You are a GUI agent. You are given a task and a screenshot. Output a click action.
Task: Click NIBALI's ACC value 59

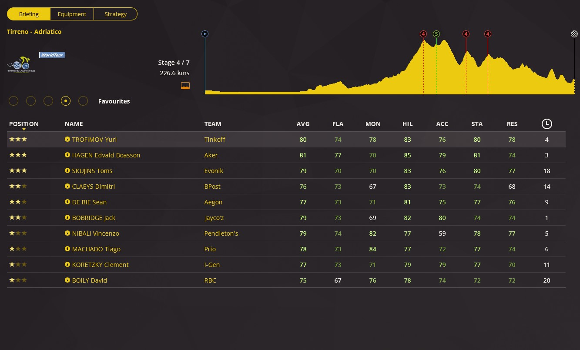[442, 233]
